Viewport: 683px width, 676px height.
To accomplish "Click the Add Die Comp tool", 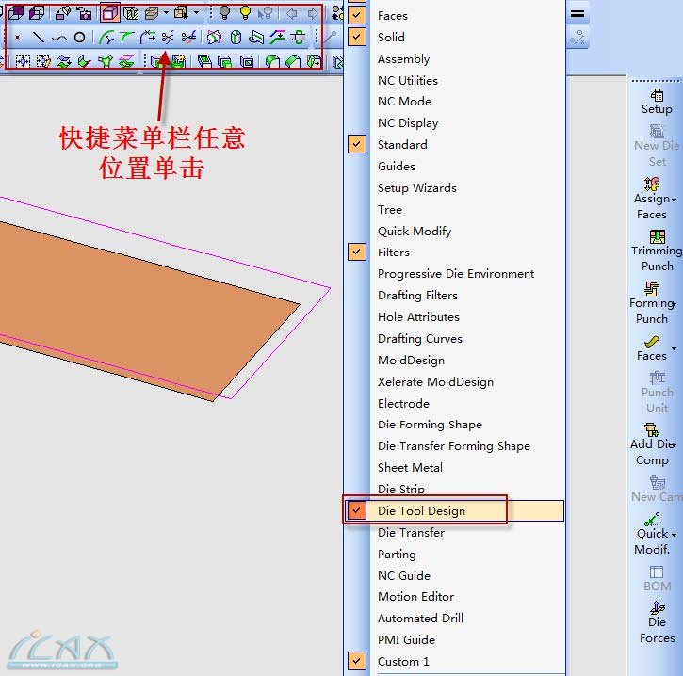I will pos(652,444).
